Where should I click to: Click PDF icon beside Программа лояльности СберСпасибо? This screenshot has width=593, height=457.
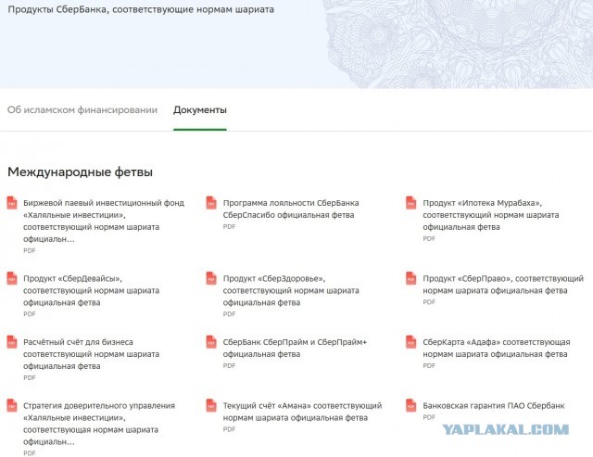(211, 203)
